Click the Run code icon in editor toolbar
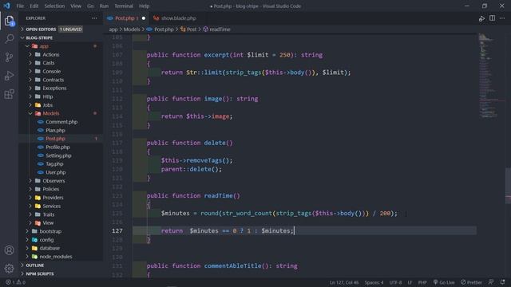 (481, 18)
